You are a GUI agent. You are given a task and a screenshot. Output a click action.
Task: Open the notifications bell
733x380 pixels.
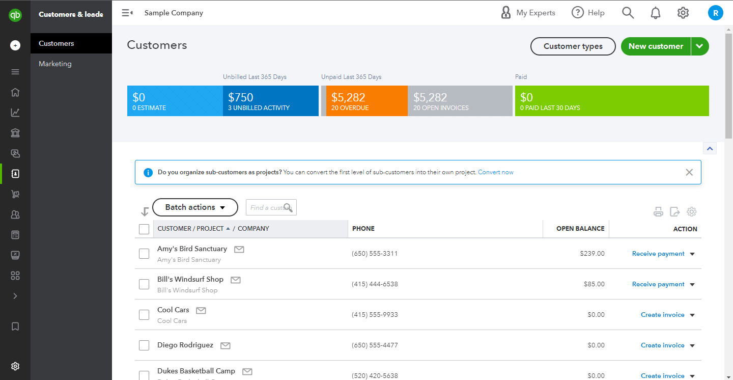(656, 13)
